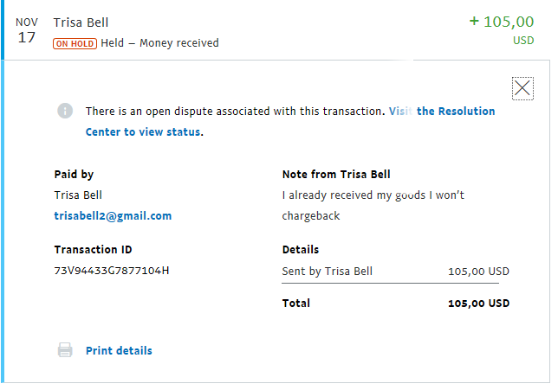Click the Total 105,00 USD row
Screen dimensions: 558x390
coord(395,304)
